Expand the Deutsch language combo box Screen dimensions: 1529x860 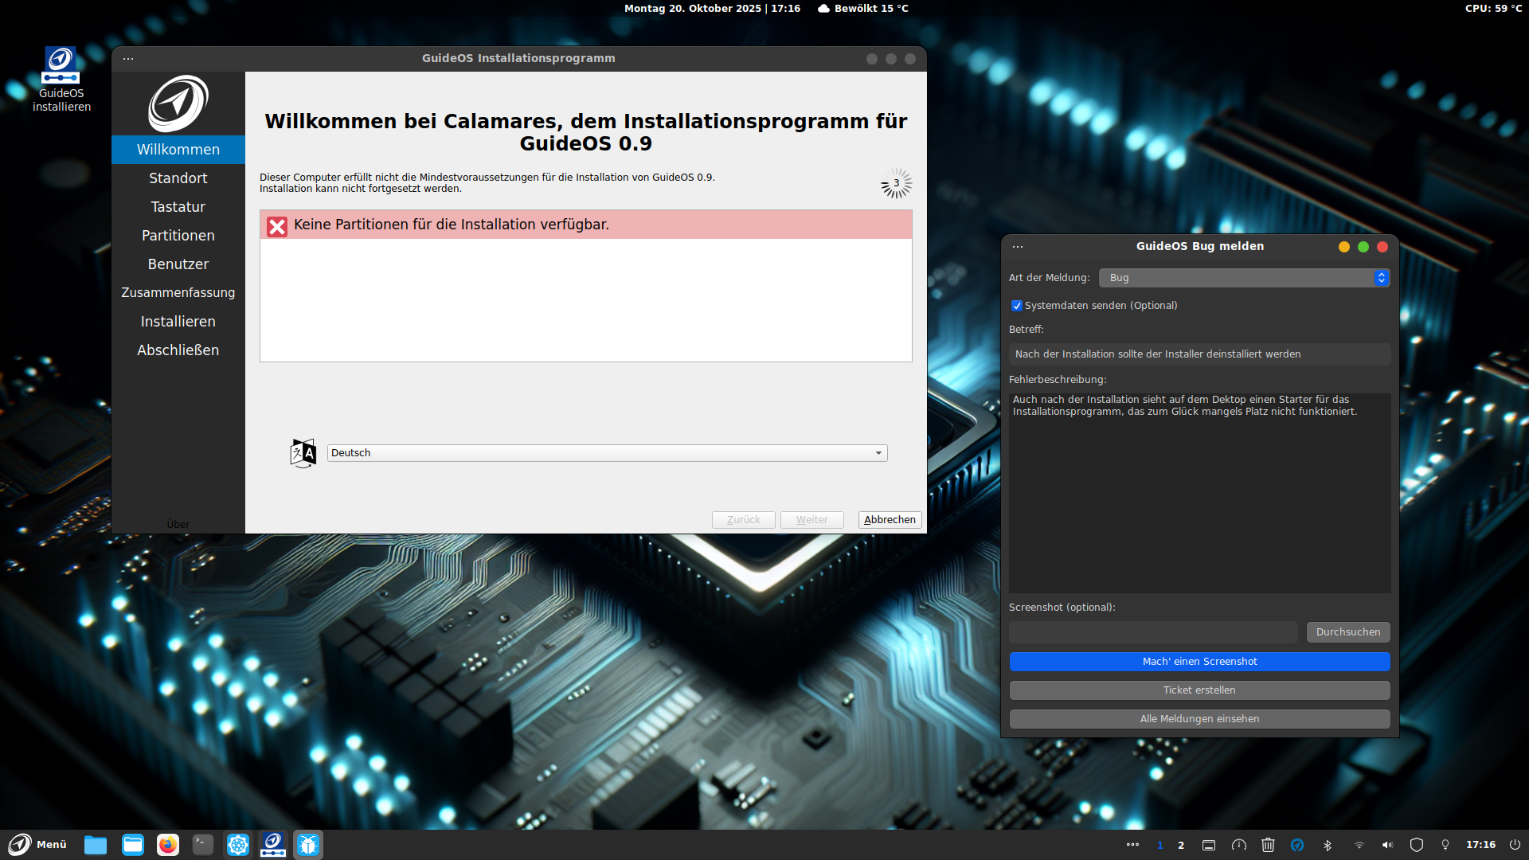[x=607, y=453]
